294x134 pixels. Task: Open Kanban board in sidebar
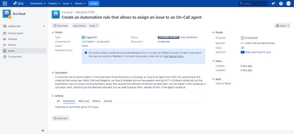pyautogui.click(x=24, y=33)
